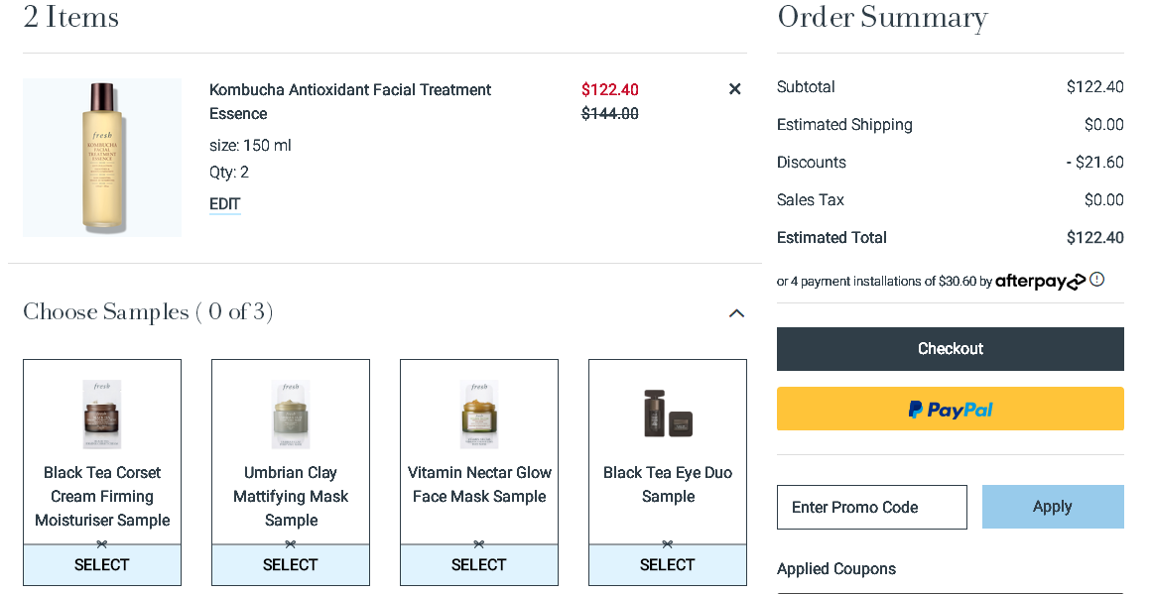
Task: Select Black Tea Eye Duo sample
Action: point(668,564)
